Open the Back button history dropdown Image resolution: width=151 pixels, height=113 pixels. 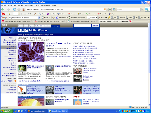pyautogui.click(x=6, y=9)
